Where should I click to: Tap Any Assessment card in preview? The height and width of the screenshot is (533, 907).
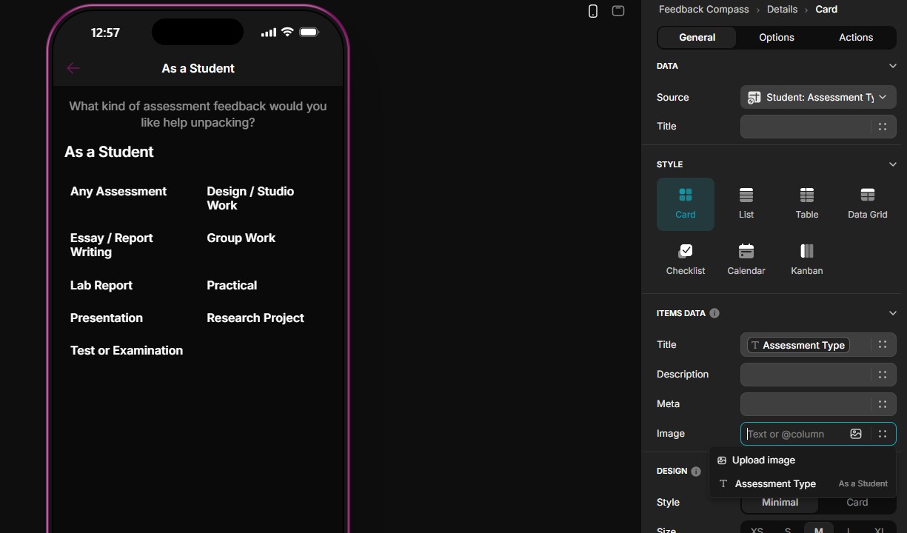pos(118,192)
